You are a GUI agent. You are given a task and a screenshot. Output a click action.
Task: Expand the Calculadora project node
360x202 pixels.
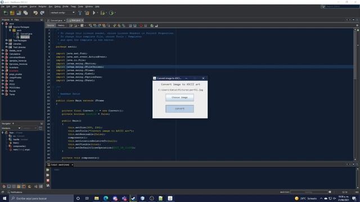coord(3,54)
